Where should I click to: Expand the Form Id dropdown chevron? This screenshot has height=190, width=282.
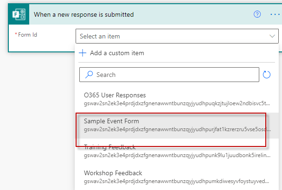pos(272,36)
